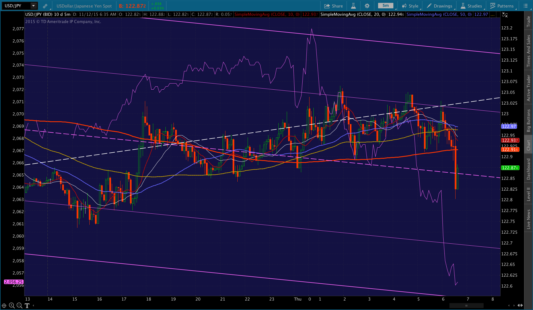Open the Live News side tab
Viewport: 533px width, 310px height.
coord(529,219)
